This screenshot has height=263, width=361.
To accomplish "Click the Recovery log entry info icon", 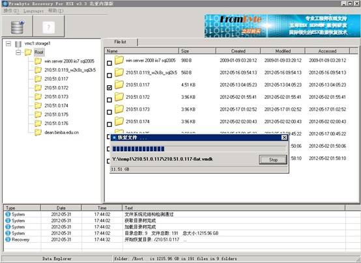I will 8,240.
